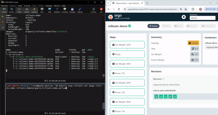Click the Promote button
This screenshot has height=115, width=218.
click(192, 26)
